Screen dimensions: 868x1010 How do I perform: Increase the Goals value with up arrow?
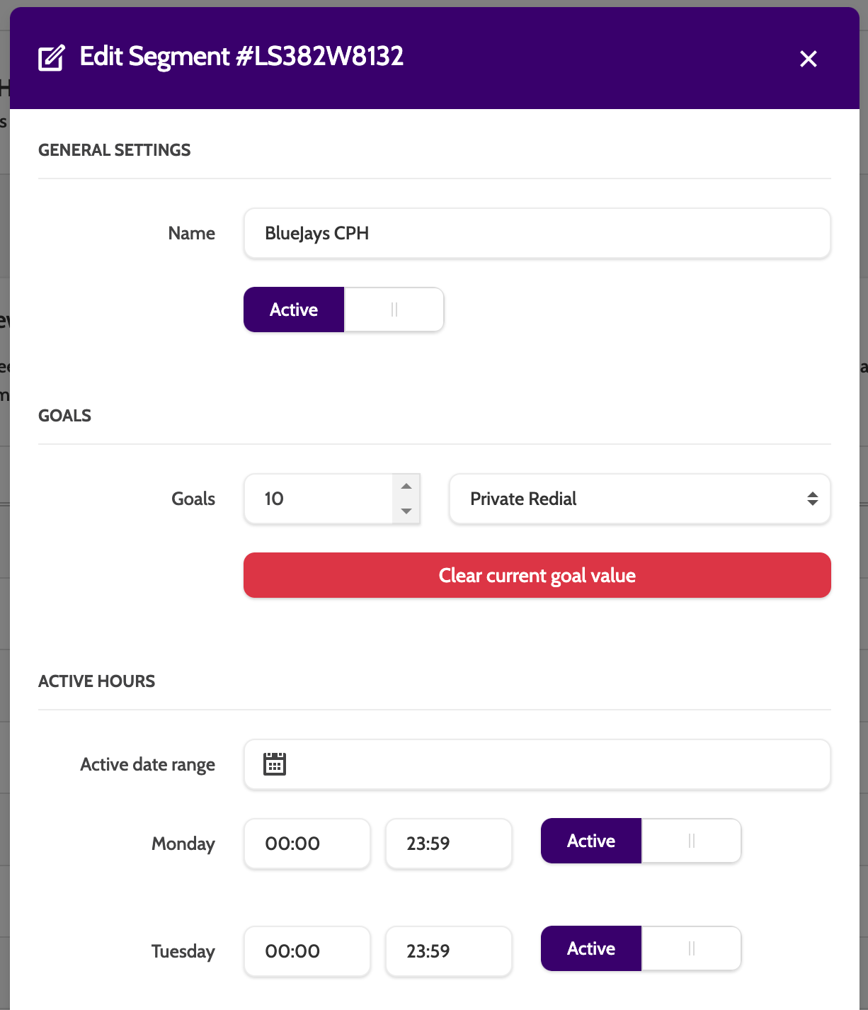coord(406,487)
